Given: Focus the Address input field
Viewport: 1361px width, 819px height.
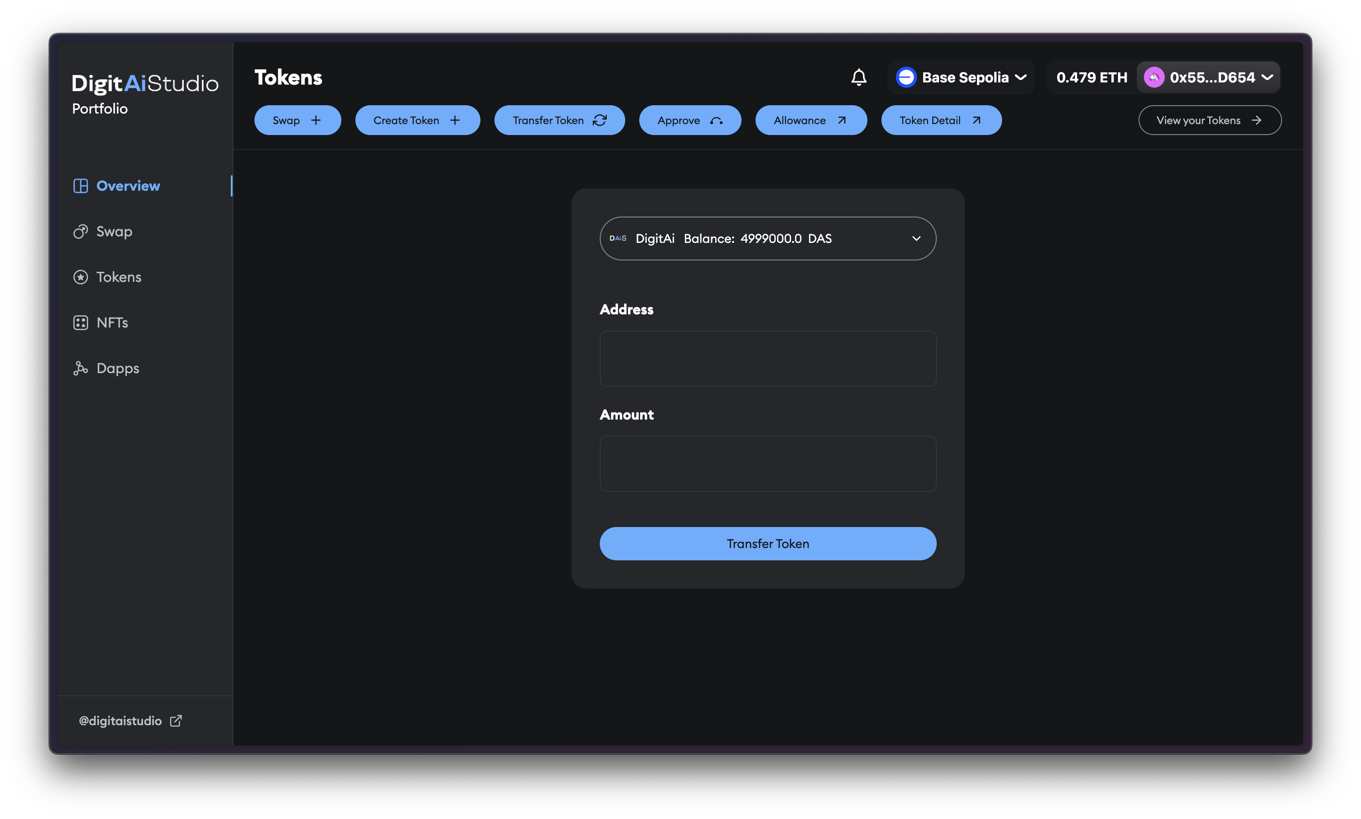Looking at the screenshot, I should click(x=767, y=359).
